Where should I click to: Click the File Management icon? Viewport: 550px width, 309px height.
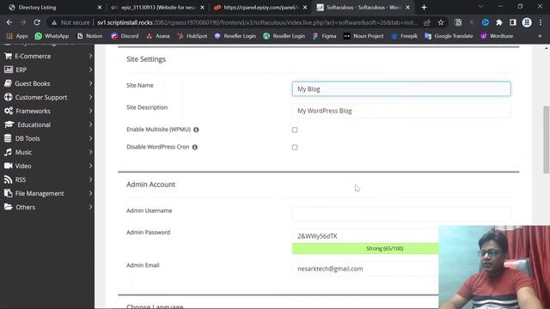tap(8, 193)
